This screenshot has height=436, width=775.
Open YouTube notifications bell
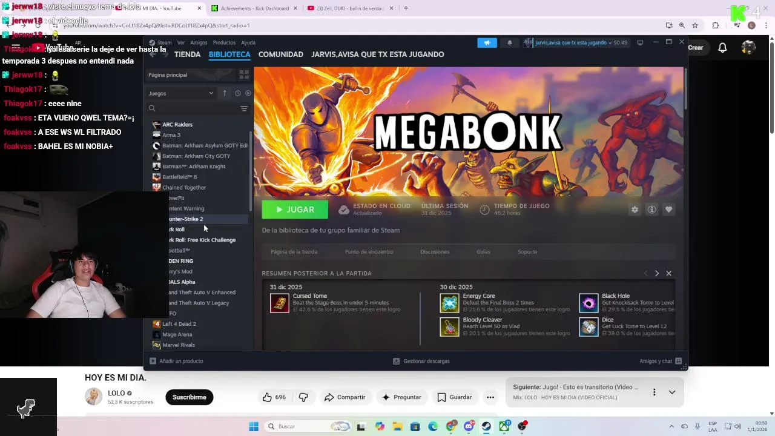722,48
